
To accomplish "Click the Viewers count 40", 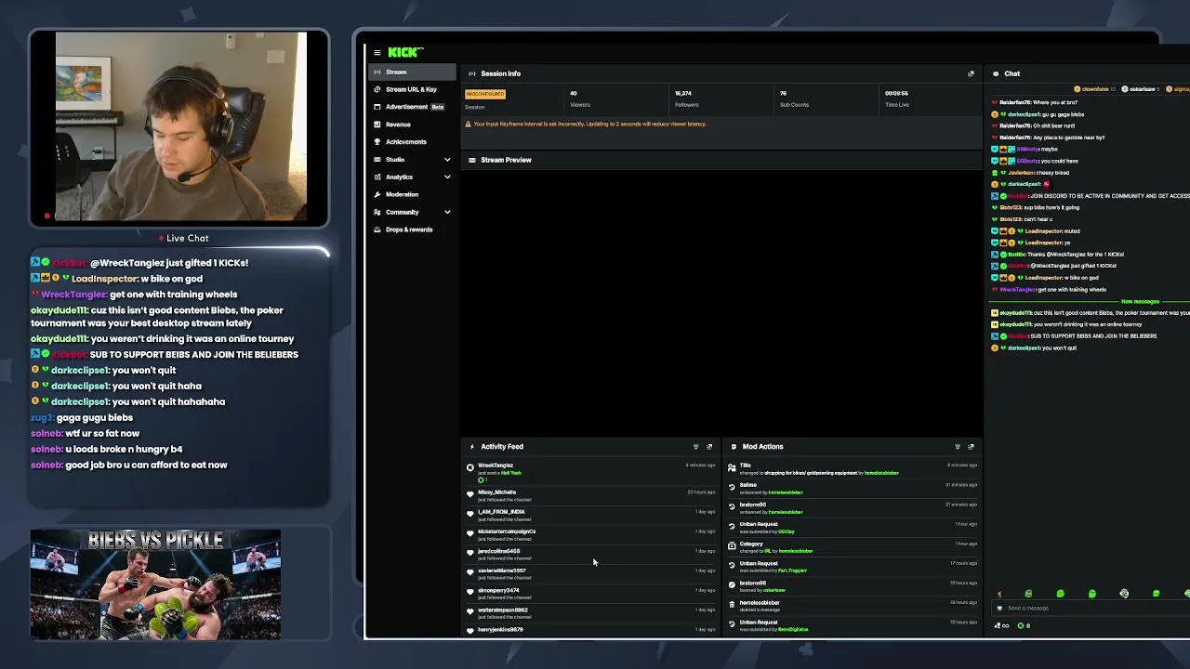I will (x=574, y=93).
